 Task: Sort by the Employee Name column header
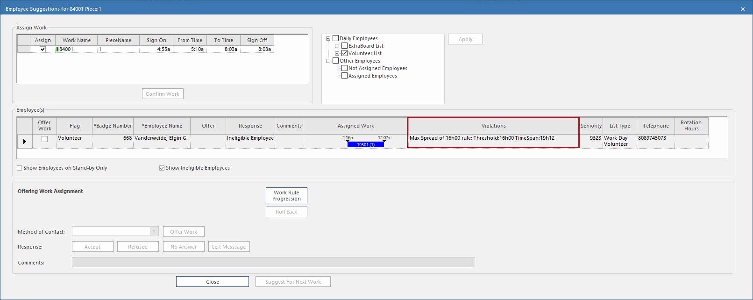click(x=162, y=126)
